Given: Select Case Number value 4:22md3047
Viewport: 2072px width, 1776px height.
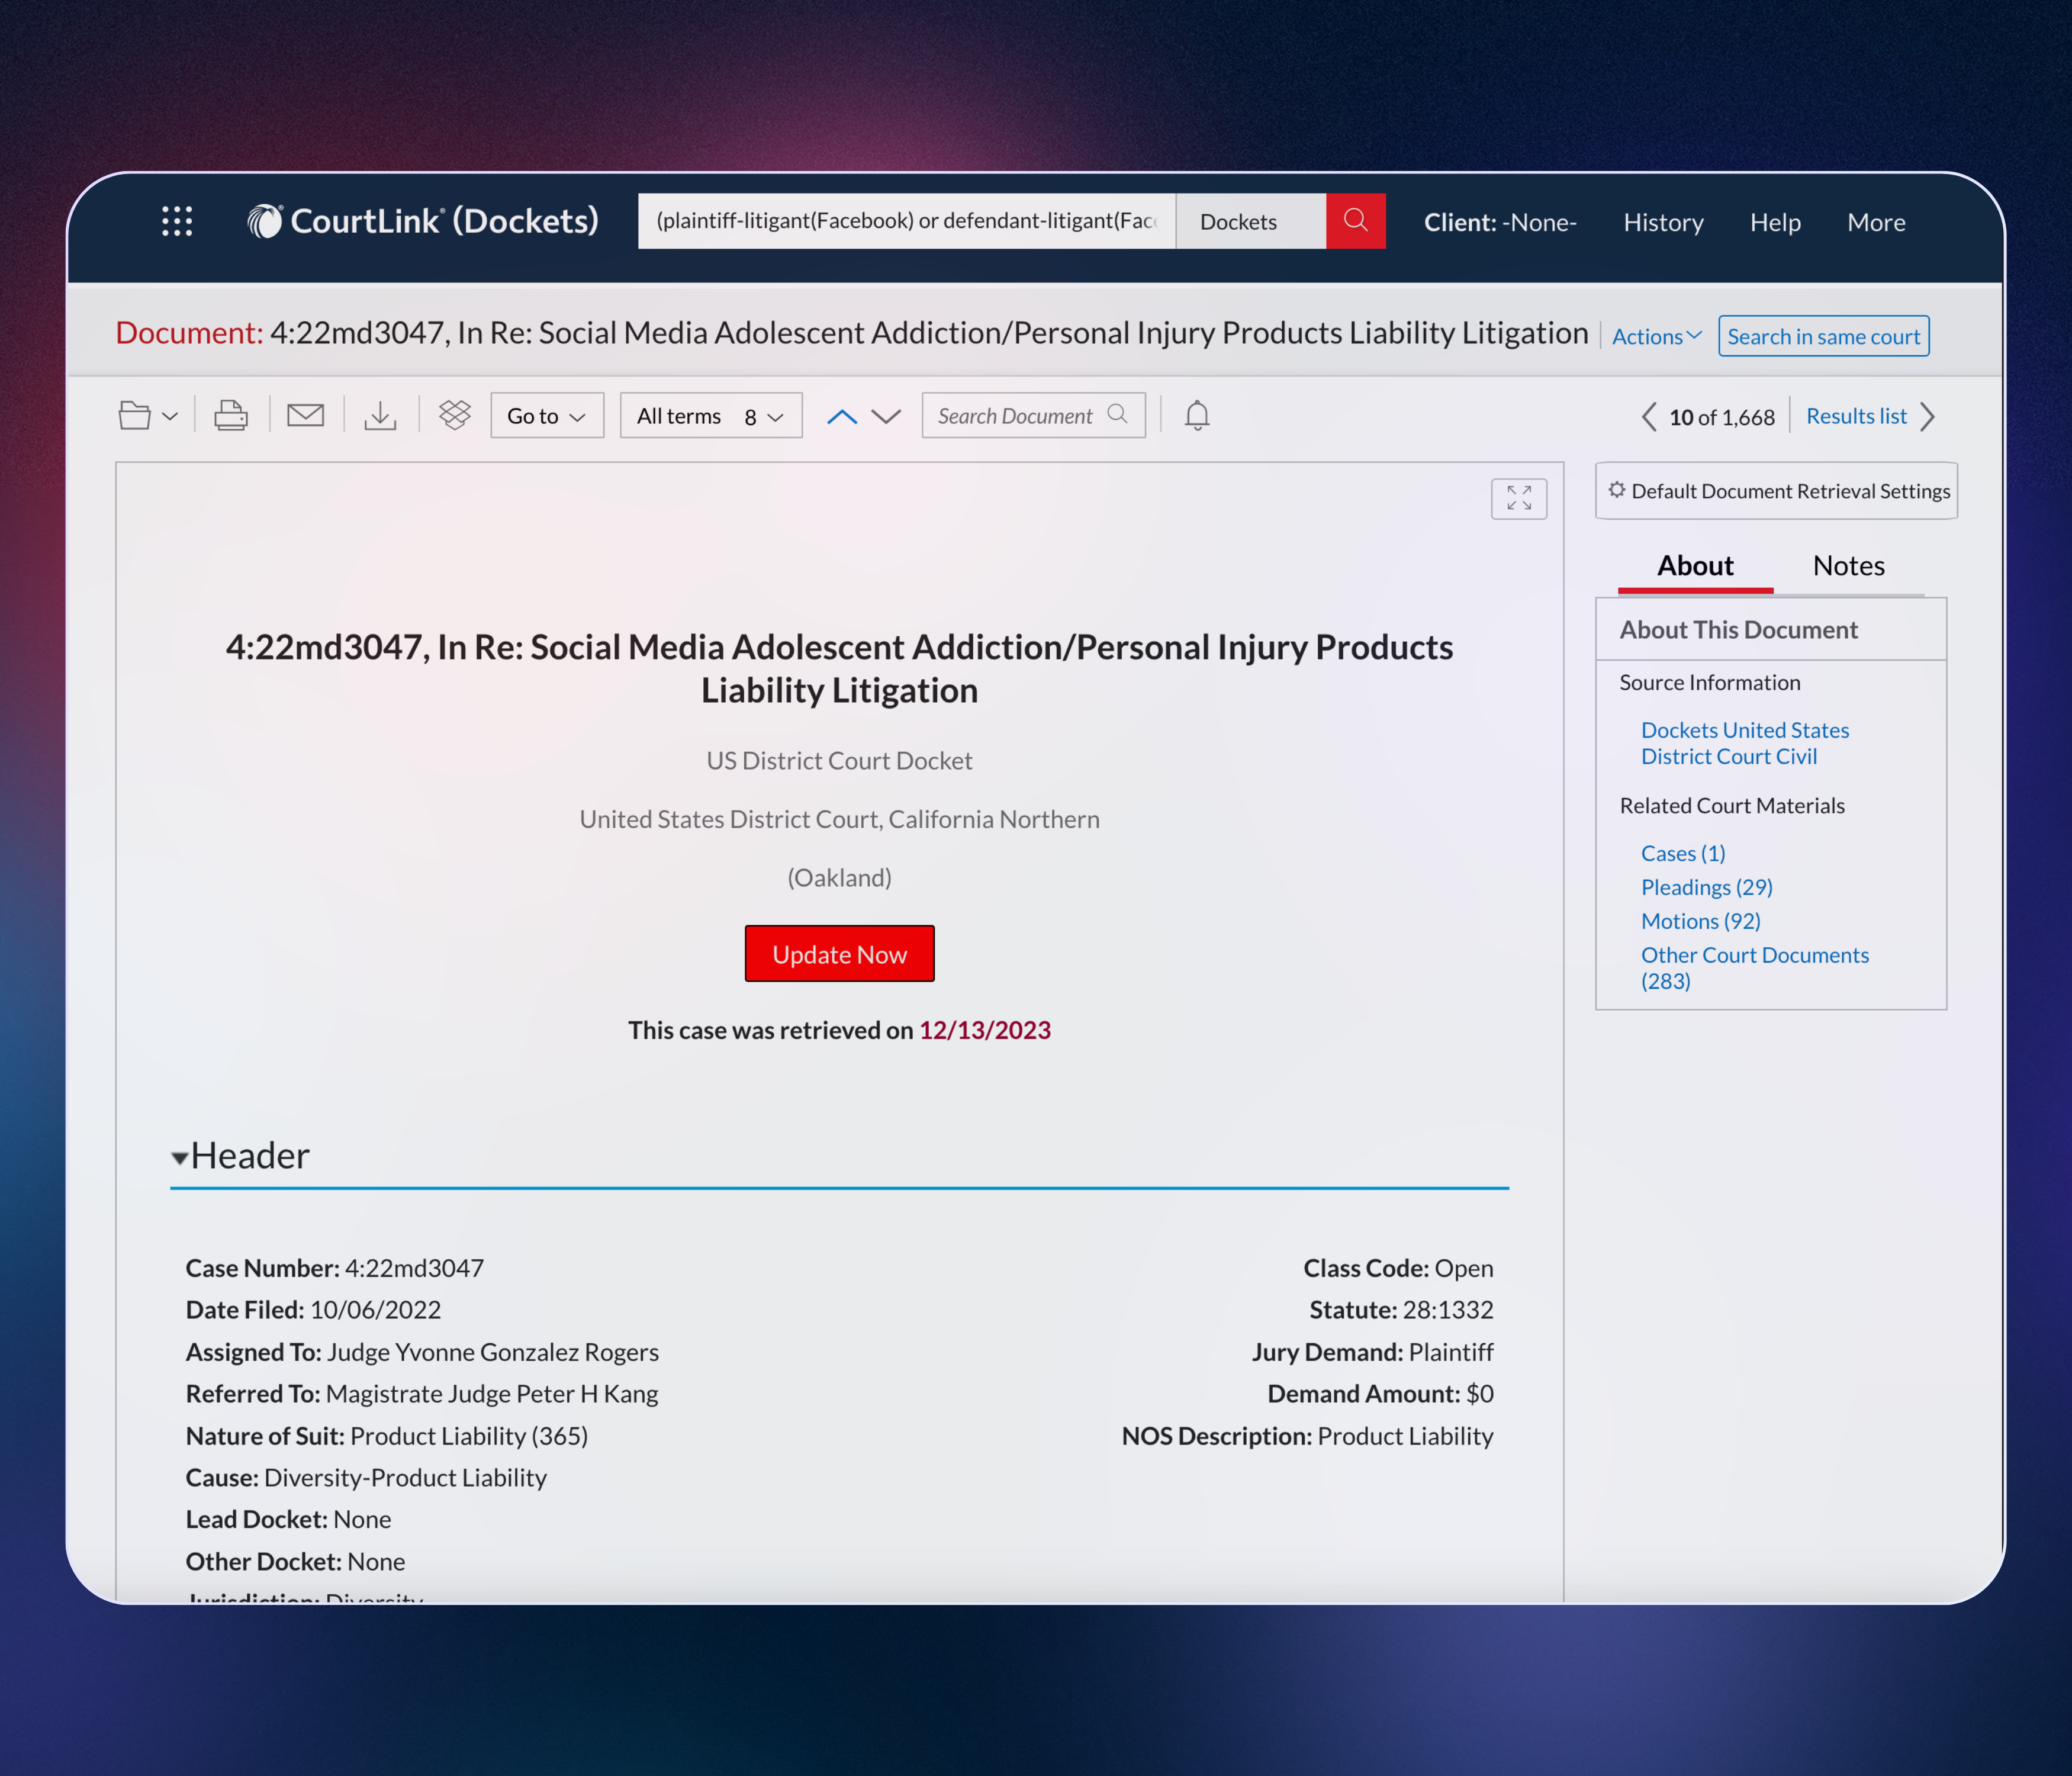Looking at the screenshot, I should (x=414, y=1268).
